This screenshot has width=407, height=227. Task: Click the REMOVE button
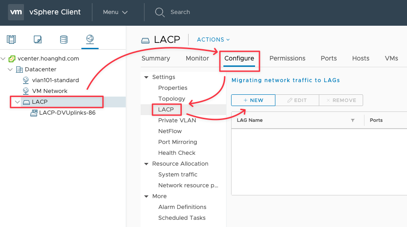[x=341, y=100]
